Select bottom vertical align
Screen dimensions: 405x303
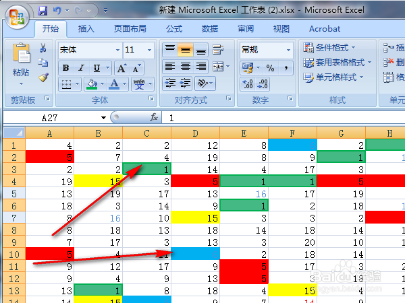200,49
